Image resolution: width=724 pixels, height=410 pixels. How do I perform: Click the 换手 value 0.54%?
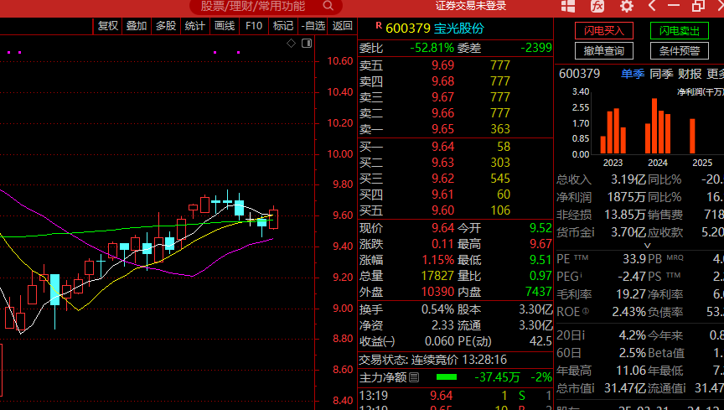click(x=437, y=309)
